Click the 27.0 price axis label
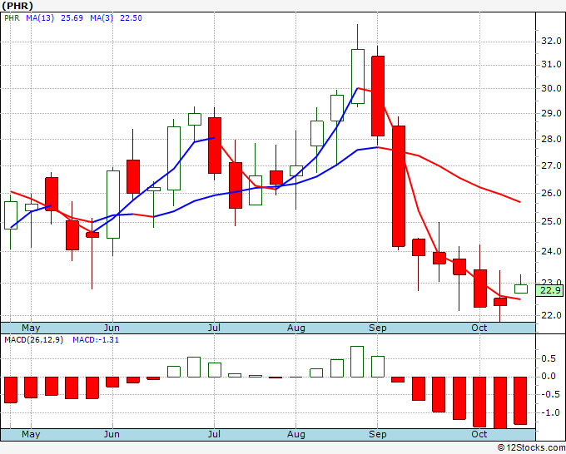Viewport: 566px width, 454px height. 551,165
